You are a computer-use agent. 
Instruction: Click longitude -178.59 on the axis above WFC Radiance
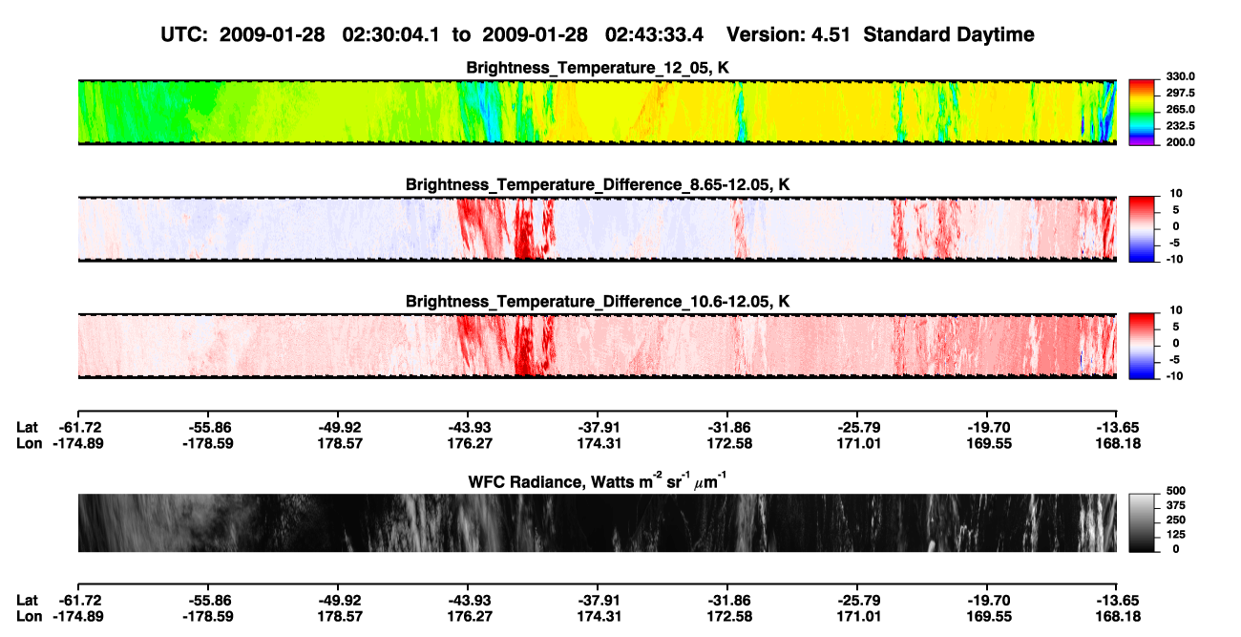[208, 443]
